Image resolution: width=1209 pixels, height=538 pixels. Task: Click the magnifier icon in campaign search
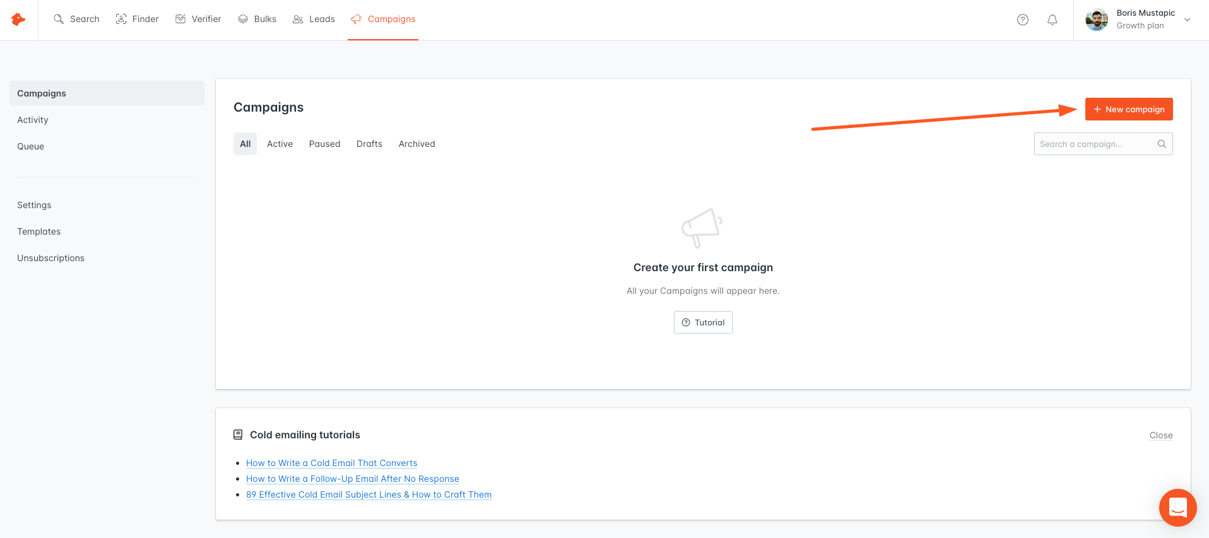tap(1162, 144)
